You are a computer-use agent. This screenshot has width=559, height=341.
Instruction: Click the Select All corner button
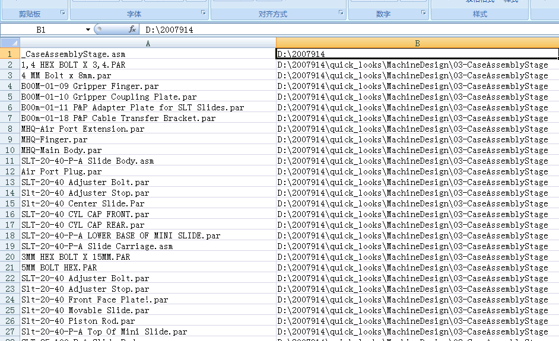click(10, 43)
